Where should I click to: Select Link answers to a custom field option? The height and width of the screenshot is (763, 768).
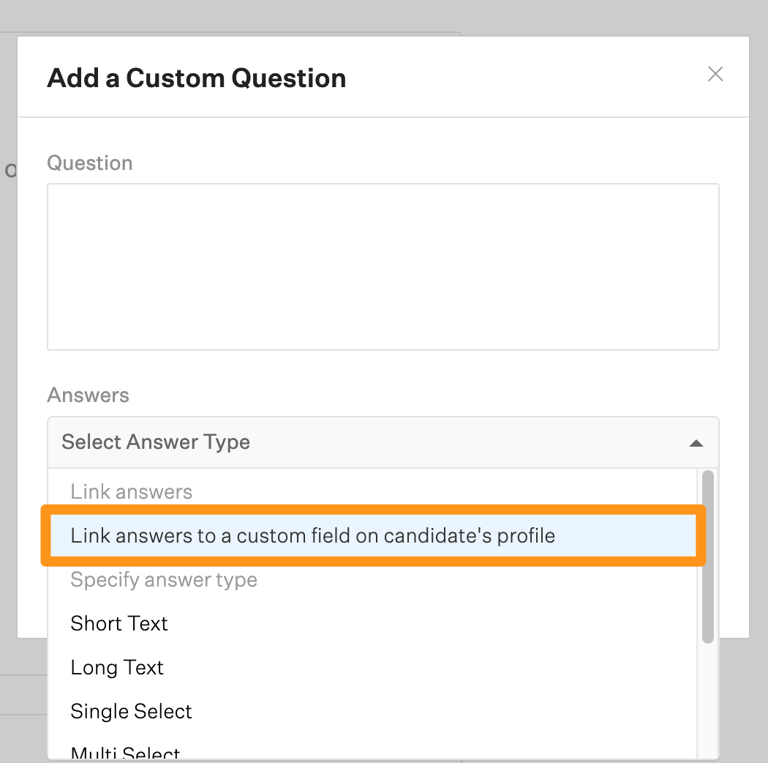pos(313,536)
